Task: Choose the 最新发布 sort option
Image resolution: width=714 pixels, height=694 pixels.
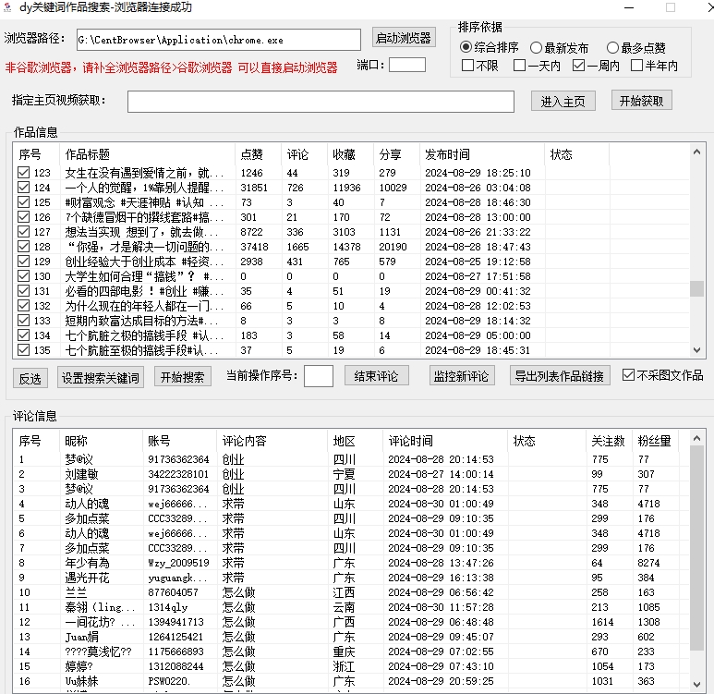Action: click(x=537, y=47)
